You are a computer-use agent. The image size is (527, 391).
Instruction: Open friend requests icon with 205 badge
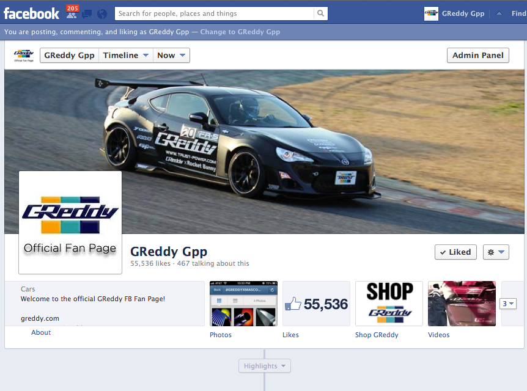pos(72,12)
